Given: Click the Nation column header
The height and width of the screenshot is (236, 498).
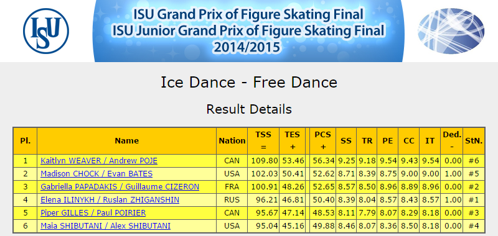Looking at the screenshot, I should pos(232,140).
